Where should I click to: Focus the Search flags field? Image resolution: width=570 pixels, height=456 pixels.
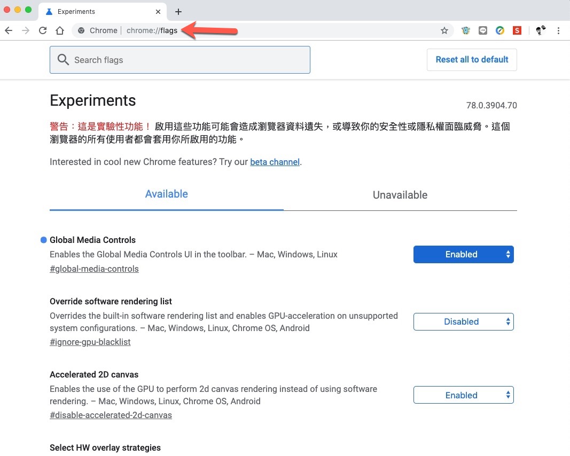coord(180,60)
